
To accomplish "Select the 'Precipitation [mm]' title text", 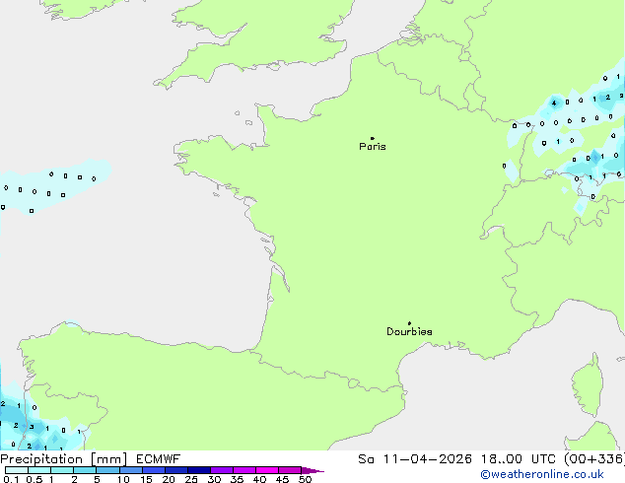I will pyautogui.click(x=64, y=459).
